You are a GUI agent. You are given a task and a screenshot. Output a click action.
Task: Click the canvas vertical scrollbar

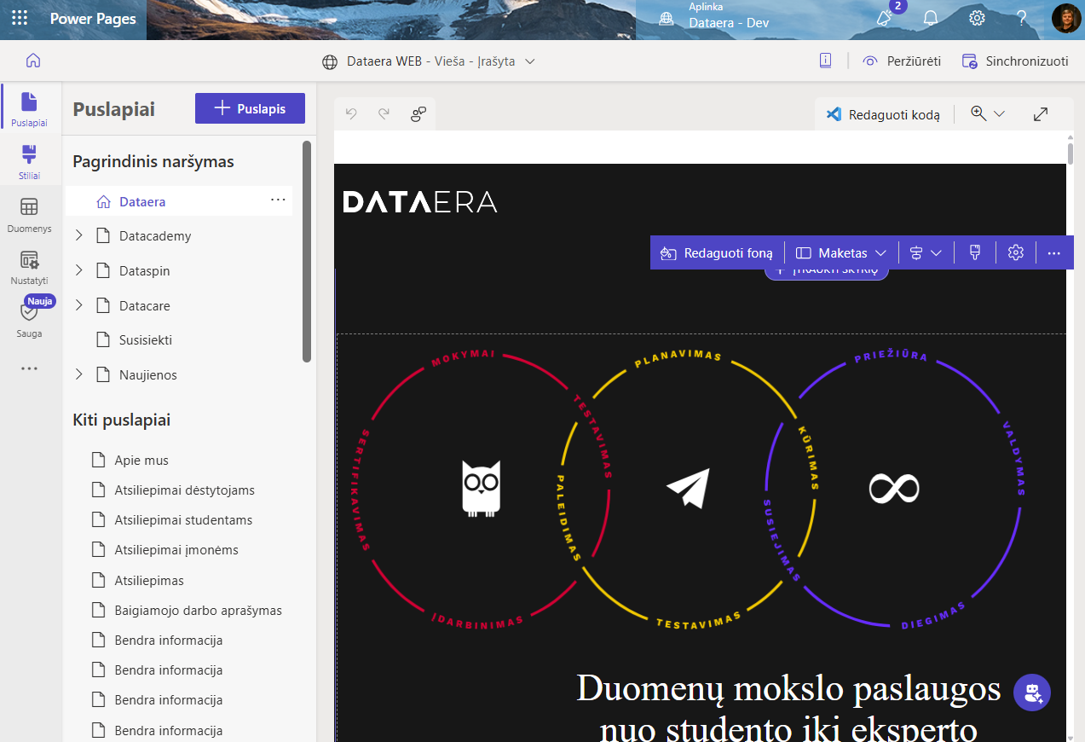1071,154
